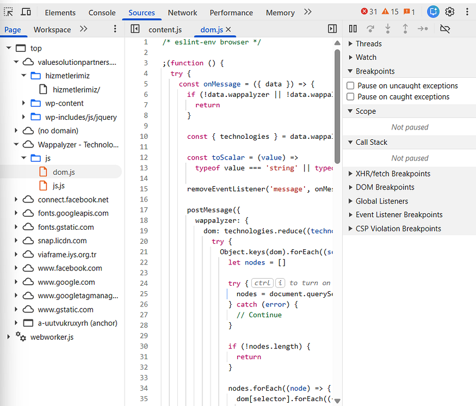Pause script execution button

[x=353, y=29]
